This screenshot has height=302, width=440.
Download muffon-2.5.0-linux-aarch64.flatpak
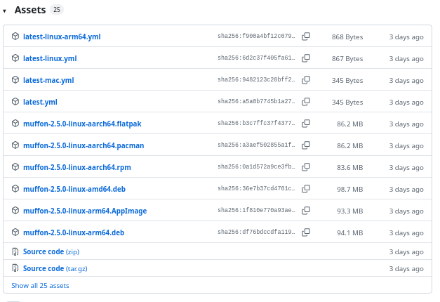click(x=82, y=124)
